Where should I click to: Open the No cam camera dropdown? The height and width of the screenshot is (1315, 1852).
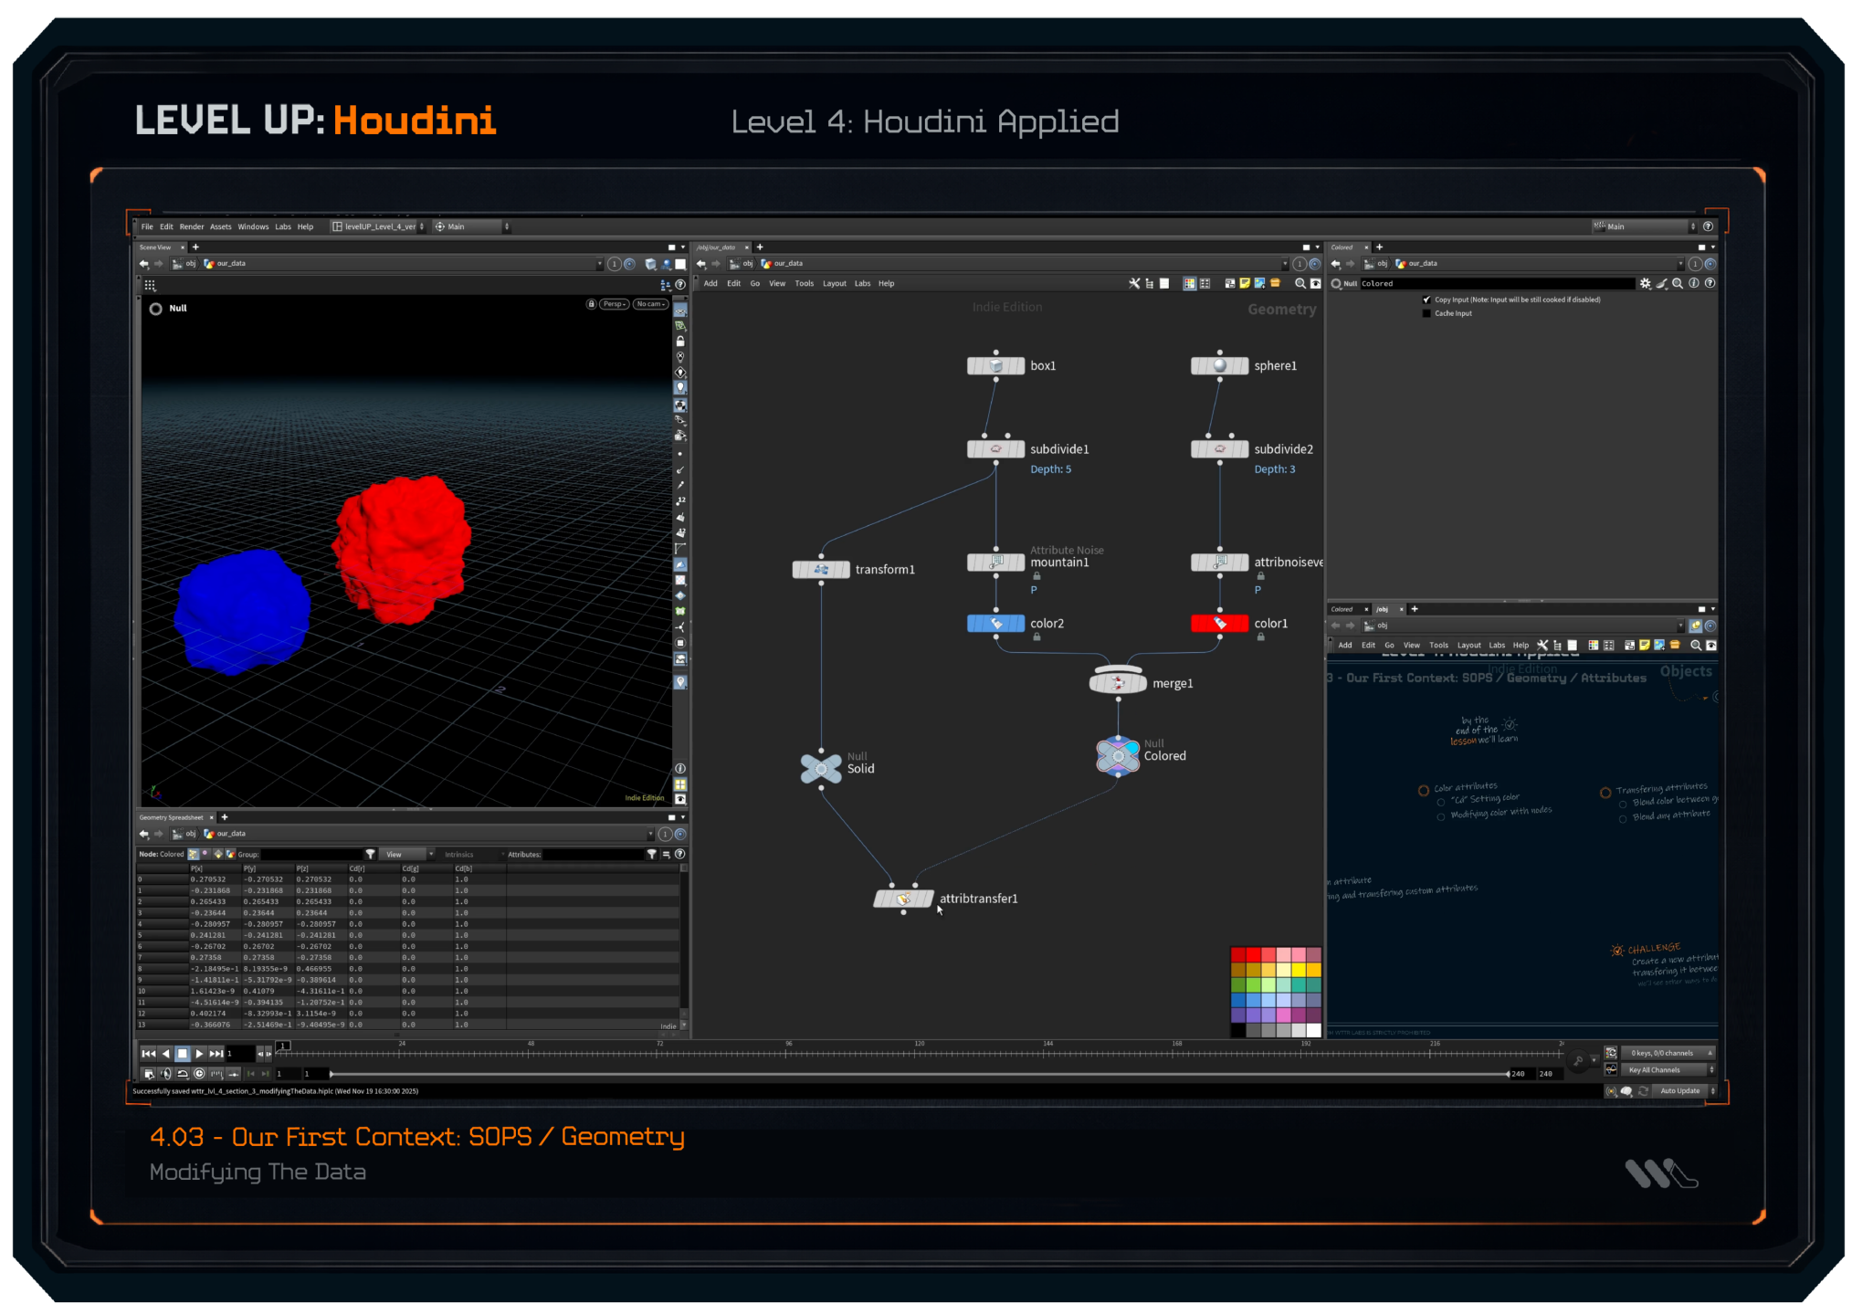click(x=650, y=304)
